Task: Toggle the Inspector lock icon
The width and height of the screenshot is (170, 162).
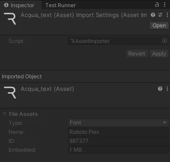Action: click(x=157, y=4)
